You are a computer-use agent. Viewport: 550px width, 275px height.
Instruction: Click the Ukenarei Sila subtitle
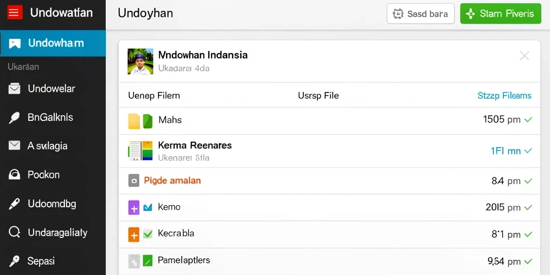coord(184,158)
